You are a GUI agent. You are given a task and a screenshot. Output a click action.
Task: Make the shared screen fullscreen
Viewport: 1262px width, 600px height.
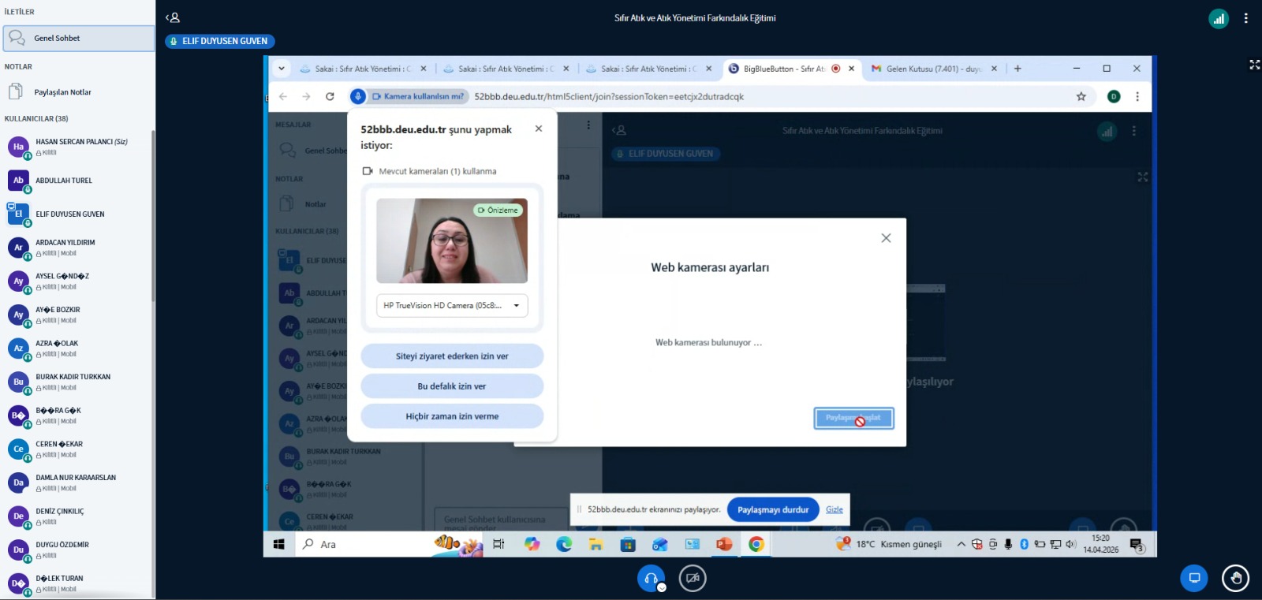pyautogui.click(x=1254, y=65)
